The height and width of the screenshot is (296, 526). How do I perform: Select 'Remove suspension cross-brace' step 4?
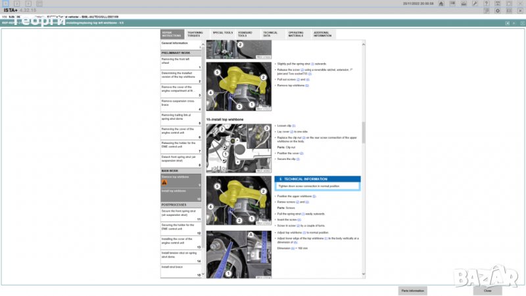[x=181, y=103]
